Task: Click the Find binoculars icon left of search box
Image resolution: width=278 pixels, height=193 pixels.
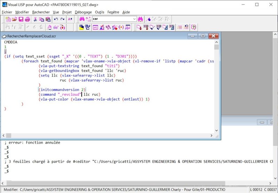Action: pyautogui.click(x=80, y=19)
